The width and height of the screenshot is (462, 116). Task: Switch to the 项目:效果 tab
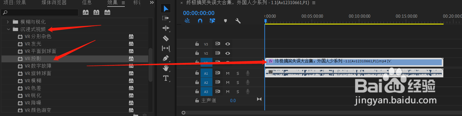tap(15, 3)
